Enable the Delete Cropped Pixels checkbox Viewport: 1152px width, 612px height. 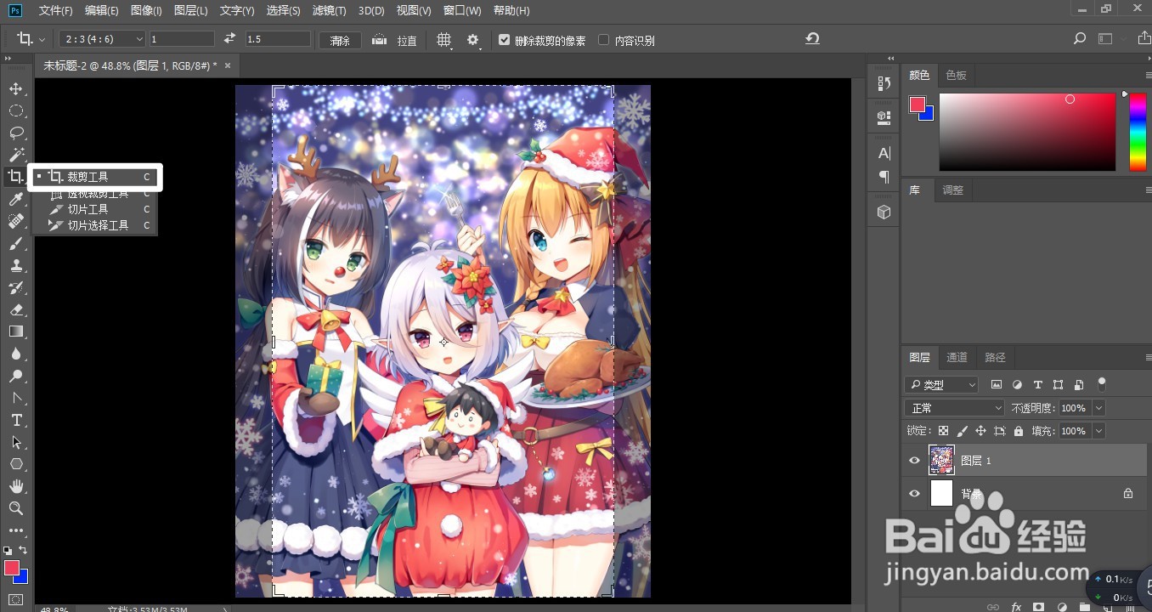pyautogui.click(x=505, y=40)
